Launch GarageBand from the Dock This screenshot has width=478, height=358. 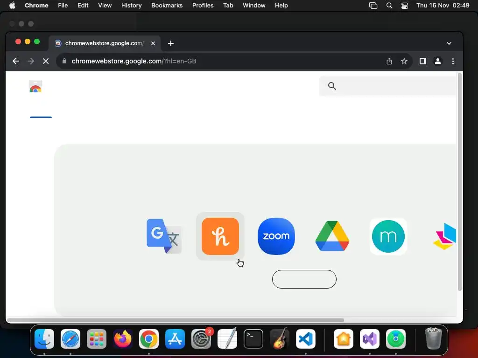(280, 339)
